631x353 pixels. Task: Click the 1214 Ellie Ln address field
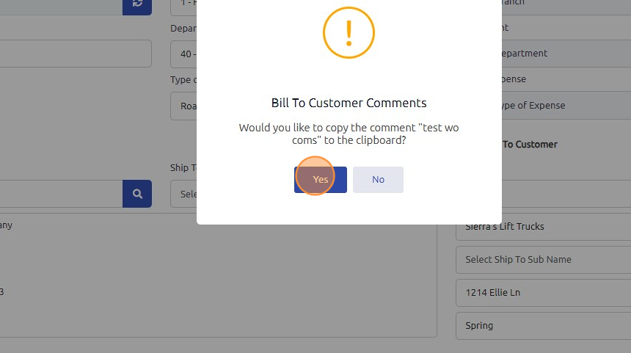pyautogui.click(x=543, y=293)
